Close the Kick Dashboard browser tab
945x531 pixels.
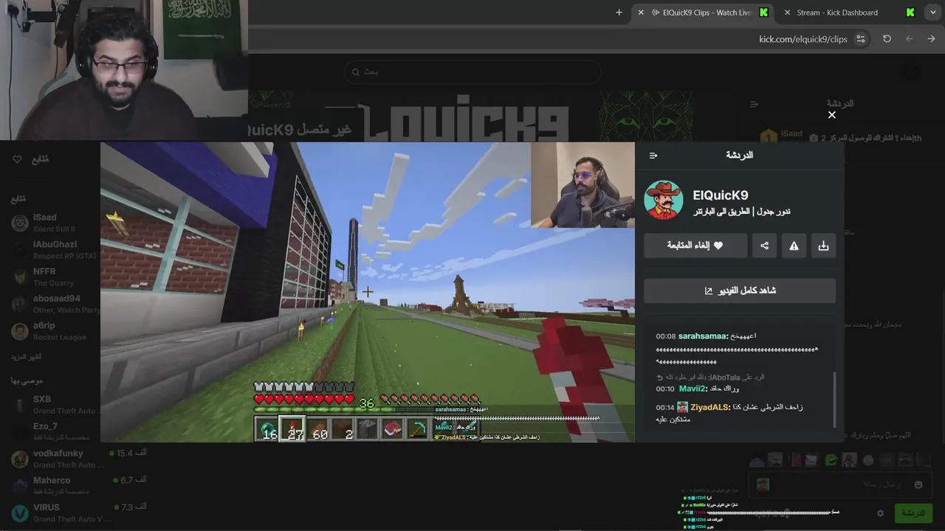tap(787, 13)
